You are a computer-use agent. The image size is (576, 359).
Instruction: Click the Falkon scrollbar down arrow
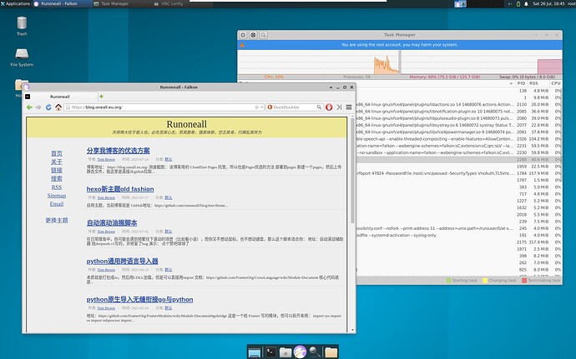352,330
